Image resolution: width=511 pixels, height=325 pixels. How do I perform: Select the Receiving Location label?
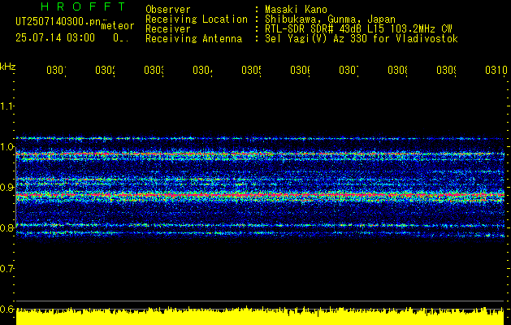tap(197, 19)
